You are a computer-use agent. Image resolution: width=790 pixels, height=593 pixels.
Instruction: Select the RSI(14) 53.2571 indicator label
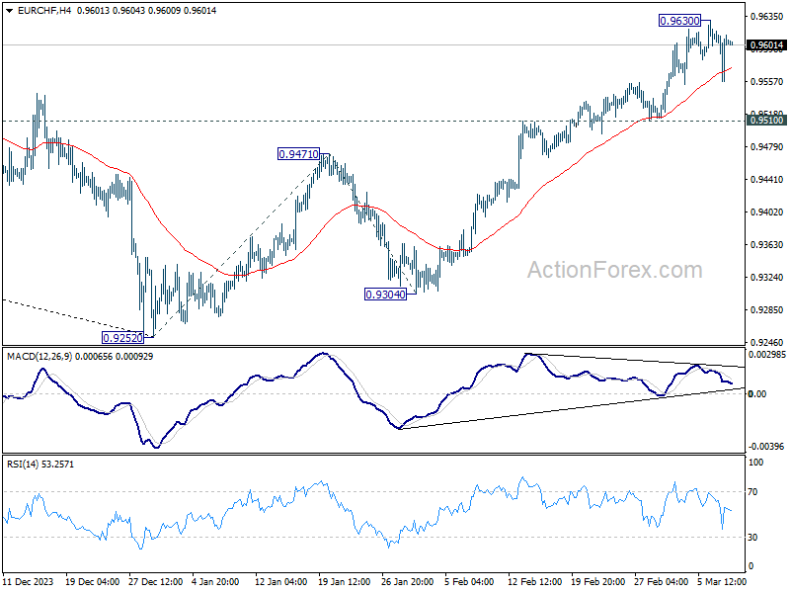click(40, 464)
